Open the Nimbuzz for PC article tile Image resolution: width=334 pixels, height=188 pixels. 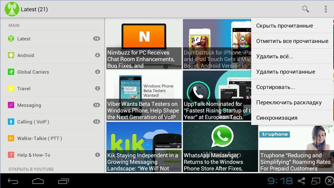(x=144, y=44)
